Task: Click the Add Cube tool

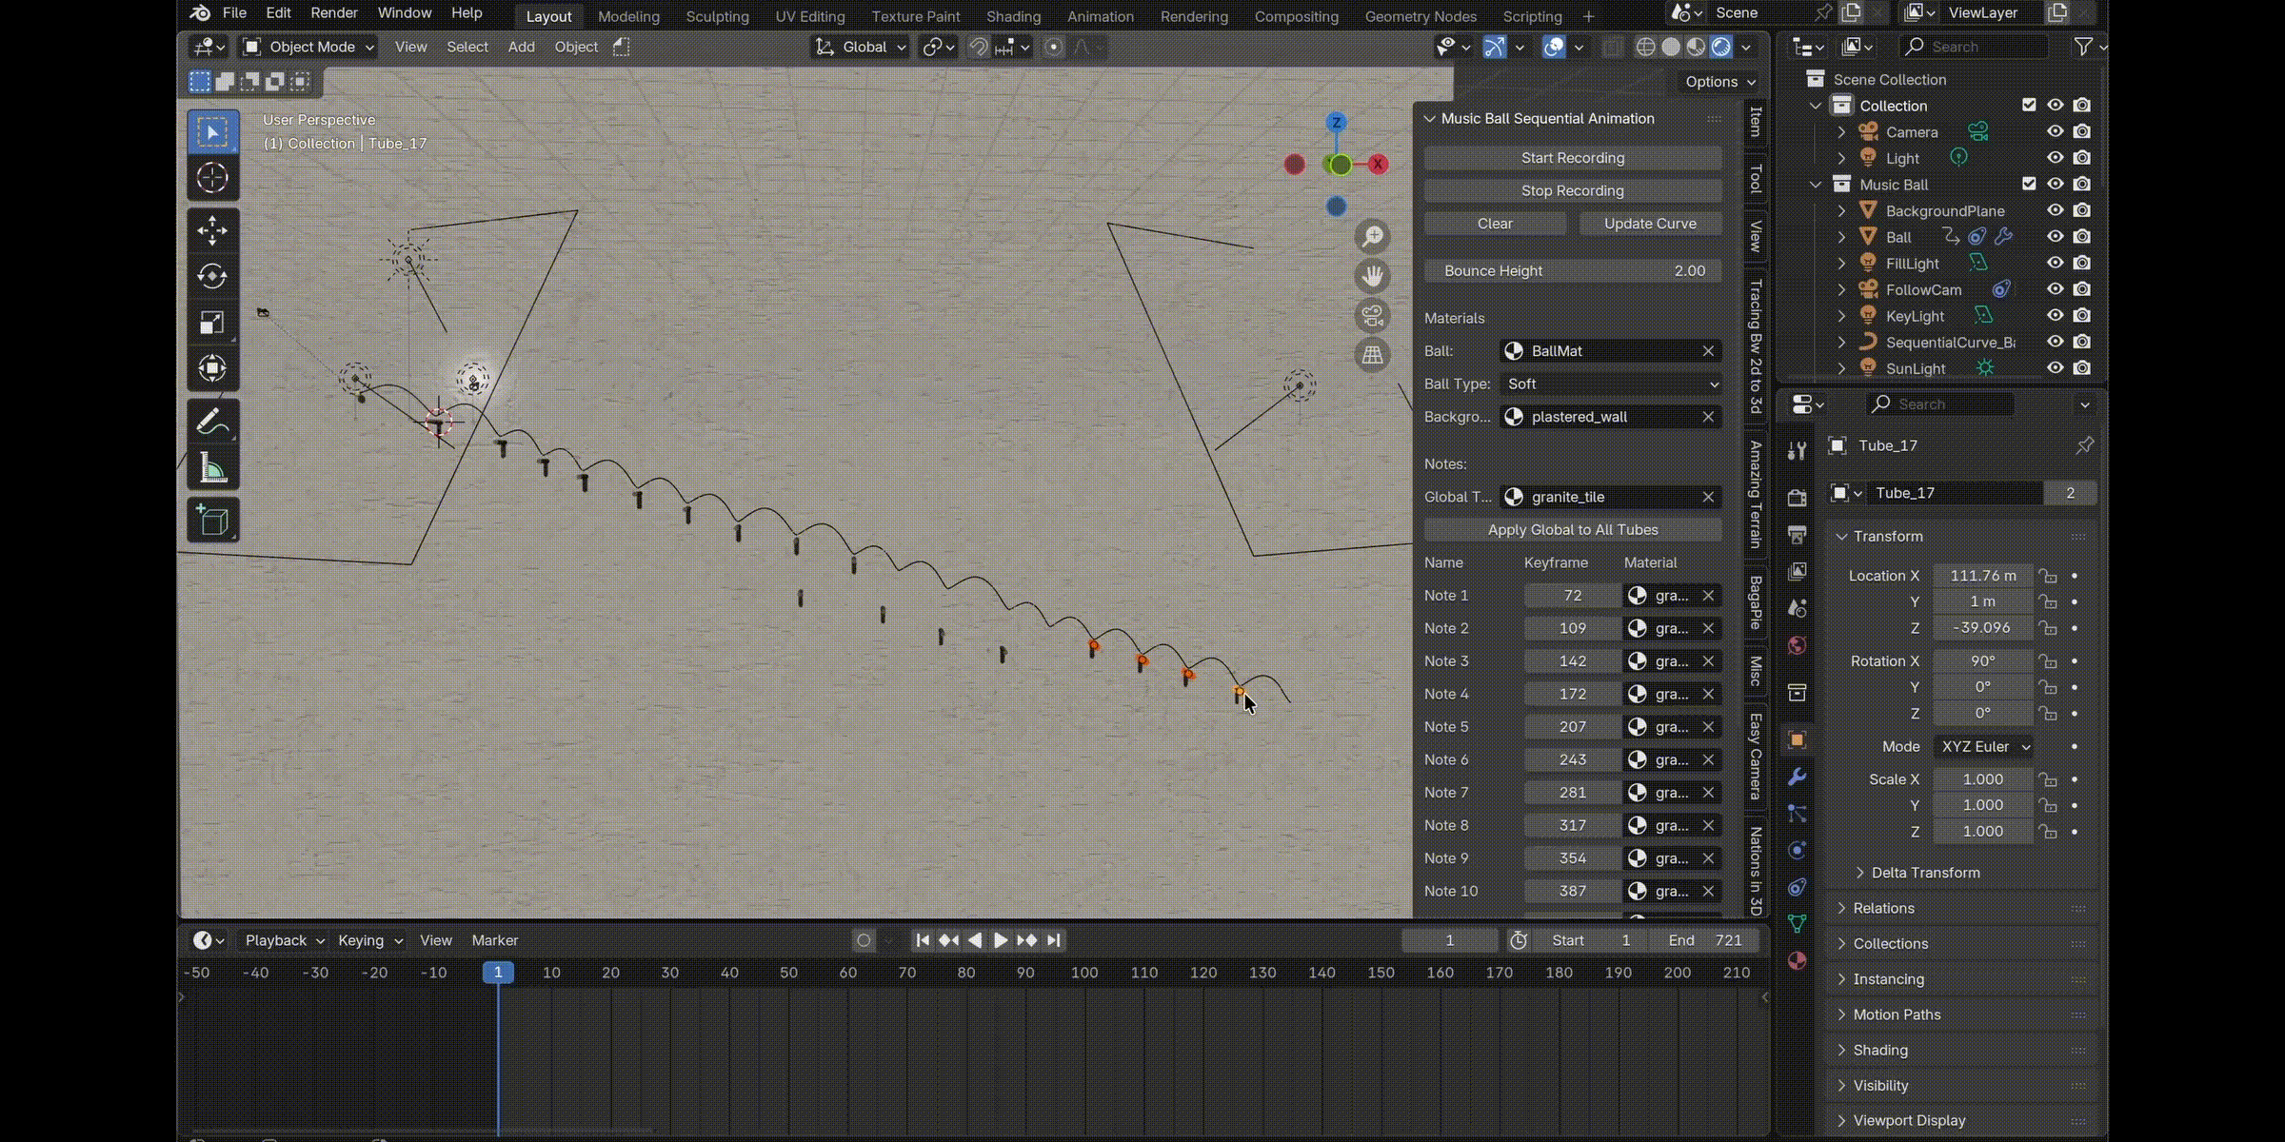Action: (212, 521)
